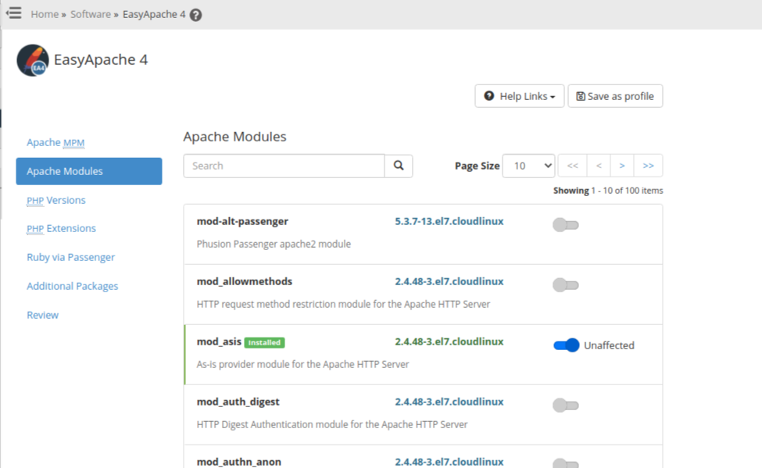Open the PHP Versions section
This screenshot has height=468, width=762.
[x=56, y=200]
